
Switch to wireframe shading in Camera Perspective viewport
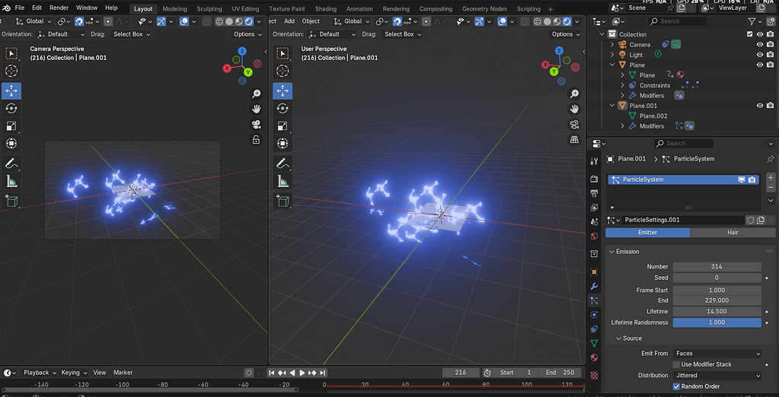(x=220, y=21)
